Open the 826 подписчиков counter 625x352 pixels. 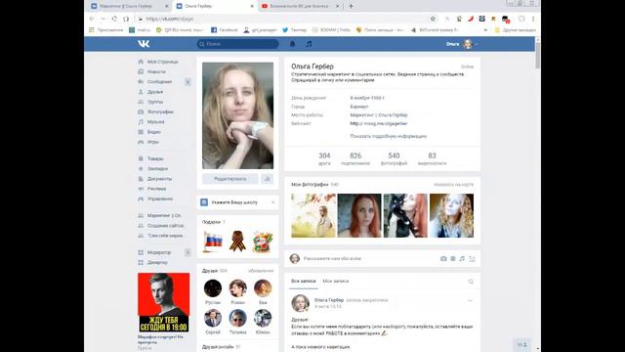pos(355,158)
